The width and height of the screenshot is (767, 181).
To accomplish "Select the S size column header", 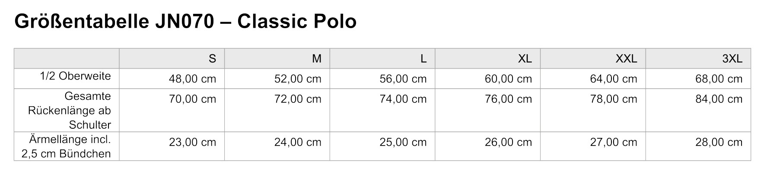I will click(x=212, y=59).
